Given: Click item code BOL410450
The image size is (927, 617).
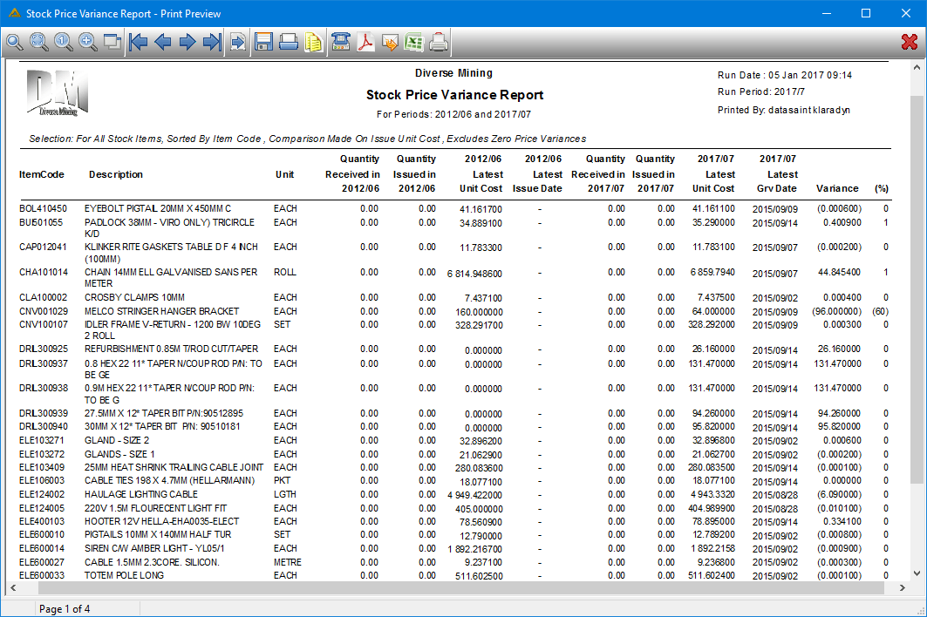Looking at the screenshot, I should (x=43, y=208).
